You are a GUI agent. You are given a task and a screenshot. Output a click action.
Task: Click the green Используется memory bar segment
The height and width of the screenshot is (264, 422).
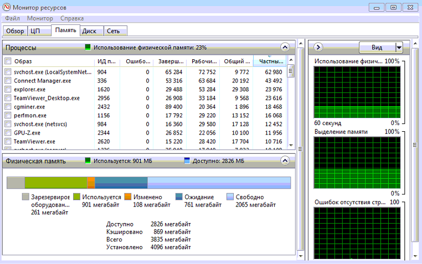(x=55, y=183)
